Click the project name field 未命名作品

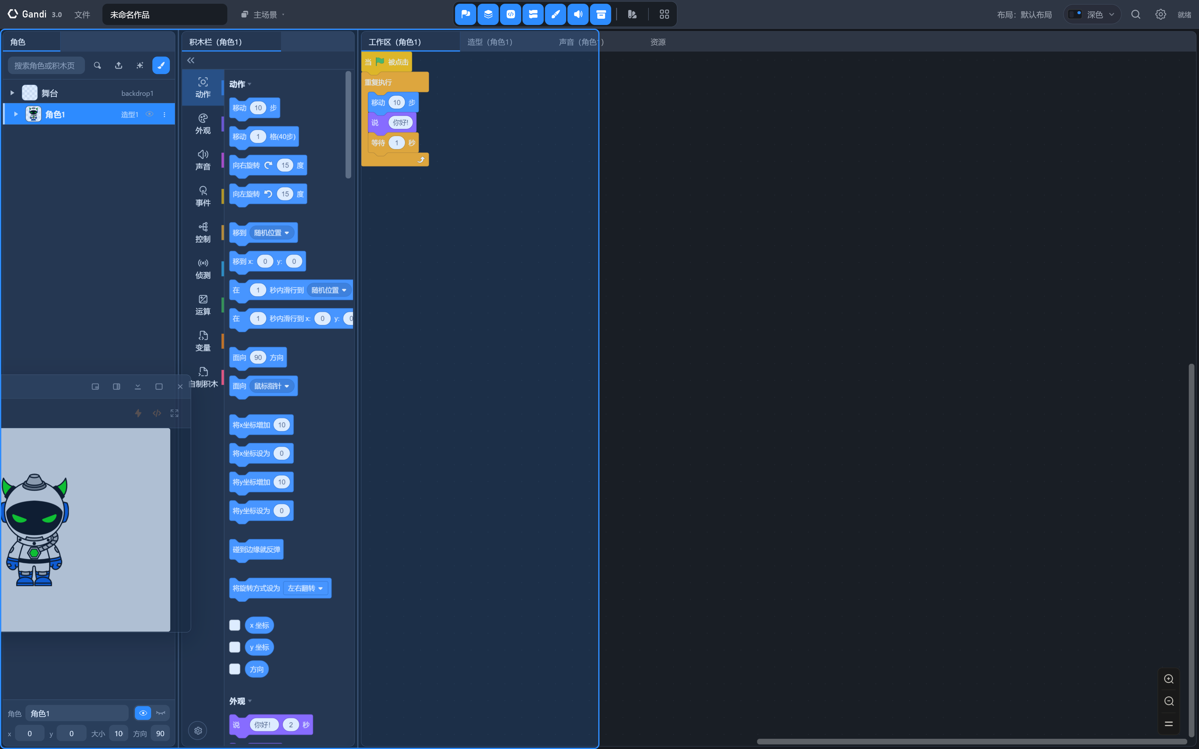click(165, 14)
